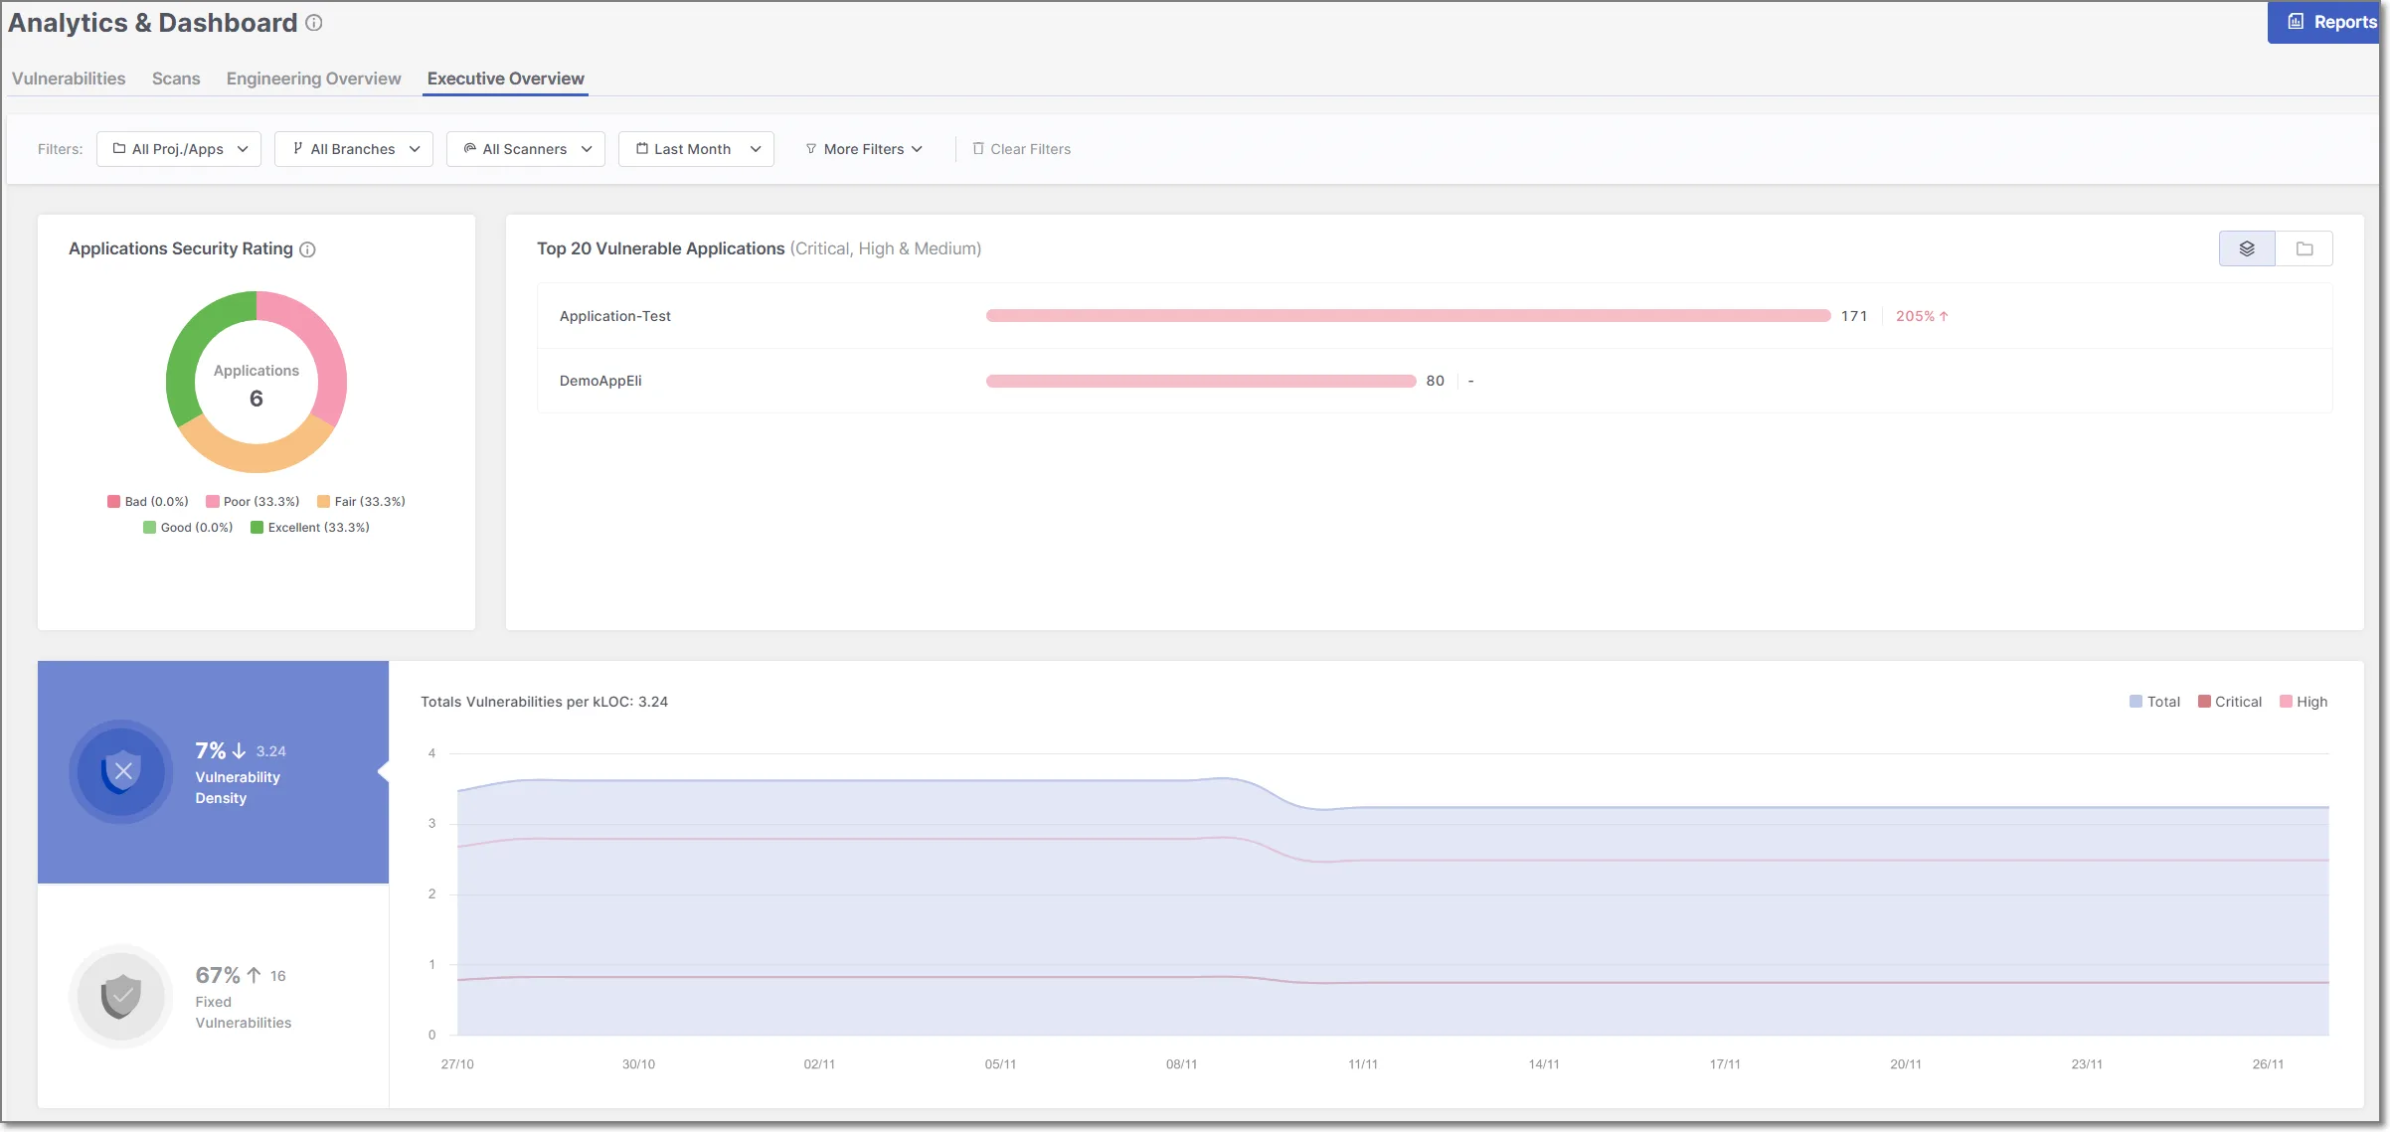The height and width of the screenshot is (1132, 2390).
Task: Select the layers view icon above Top 20 chart
Action: tap(2247, 248)
